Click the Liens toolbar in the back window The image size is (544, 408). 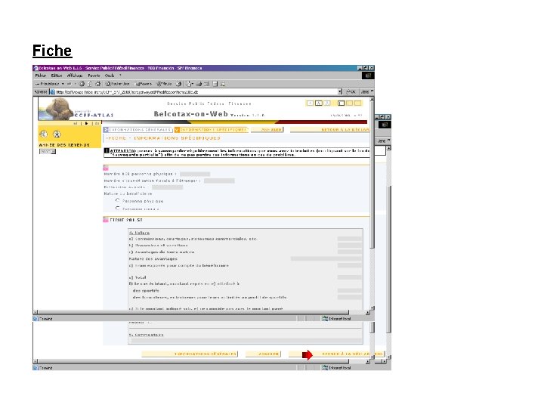(x=383, y=141)
